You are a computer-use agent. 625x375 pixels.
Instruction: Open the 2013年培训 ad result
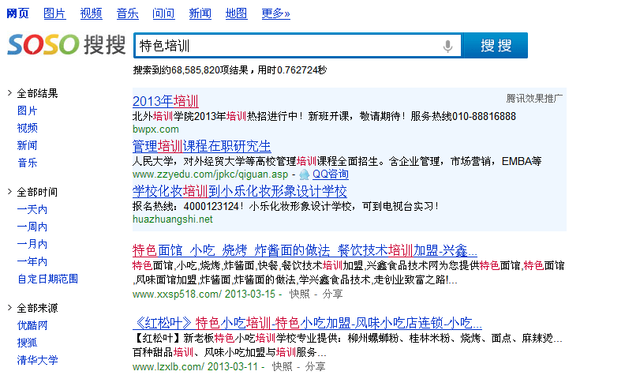(166, 101)
